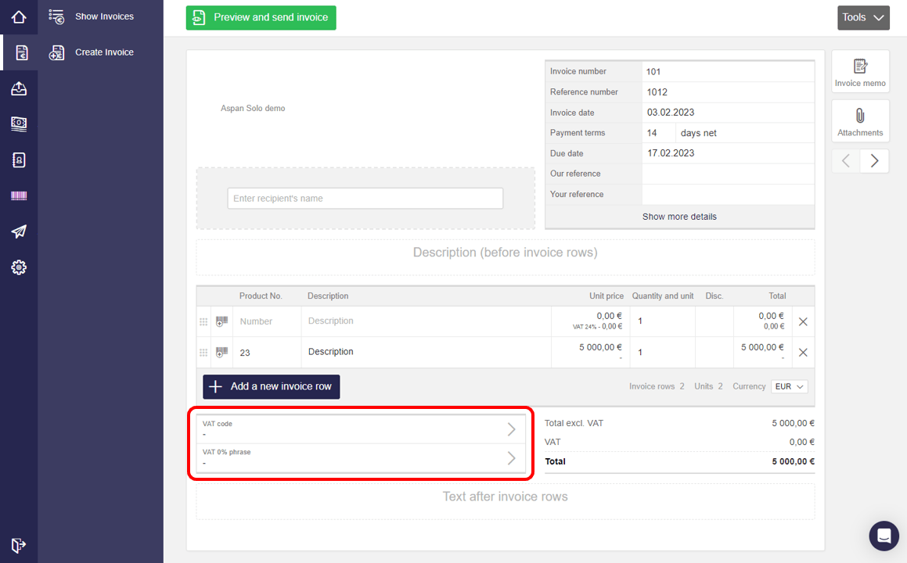Click the Disc. cell of row 23
This screenshot has width=907, height=563.
tap(714, 352)
